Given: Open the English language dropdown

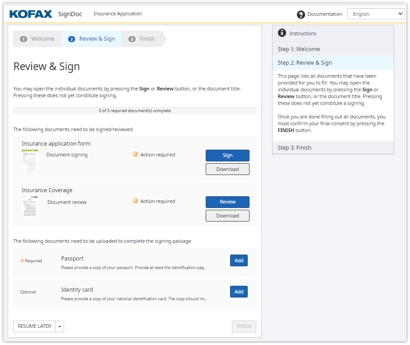Looking at the screenshot, I should click(376, 14).
